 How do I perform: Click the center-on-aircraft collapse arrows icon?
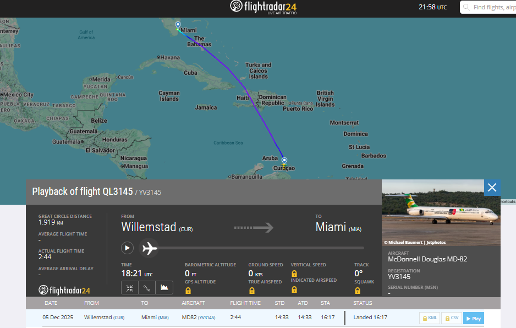tap(129, 287)
